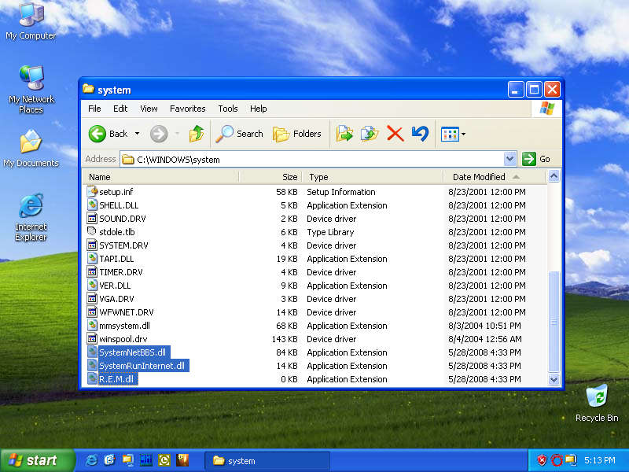629x472 pixels.
Task: Open the Start menu
Action: (x=37, y=460)
